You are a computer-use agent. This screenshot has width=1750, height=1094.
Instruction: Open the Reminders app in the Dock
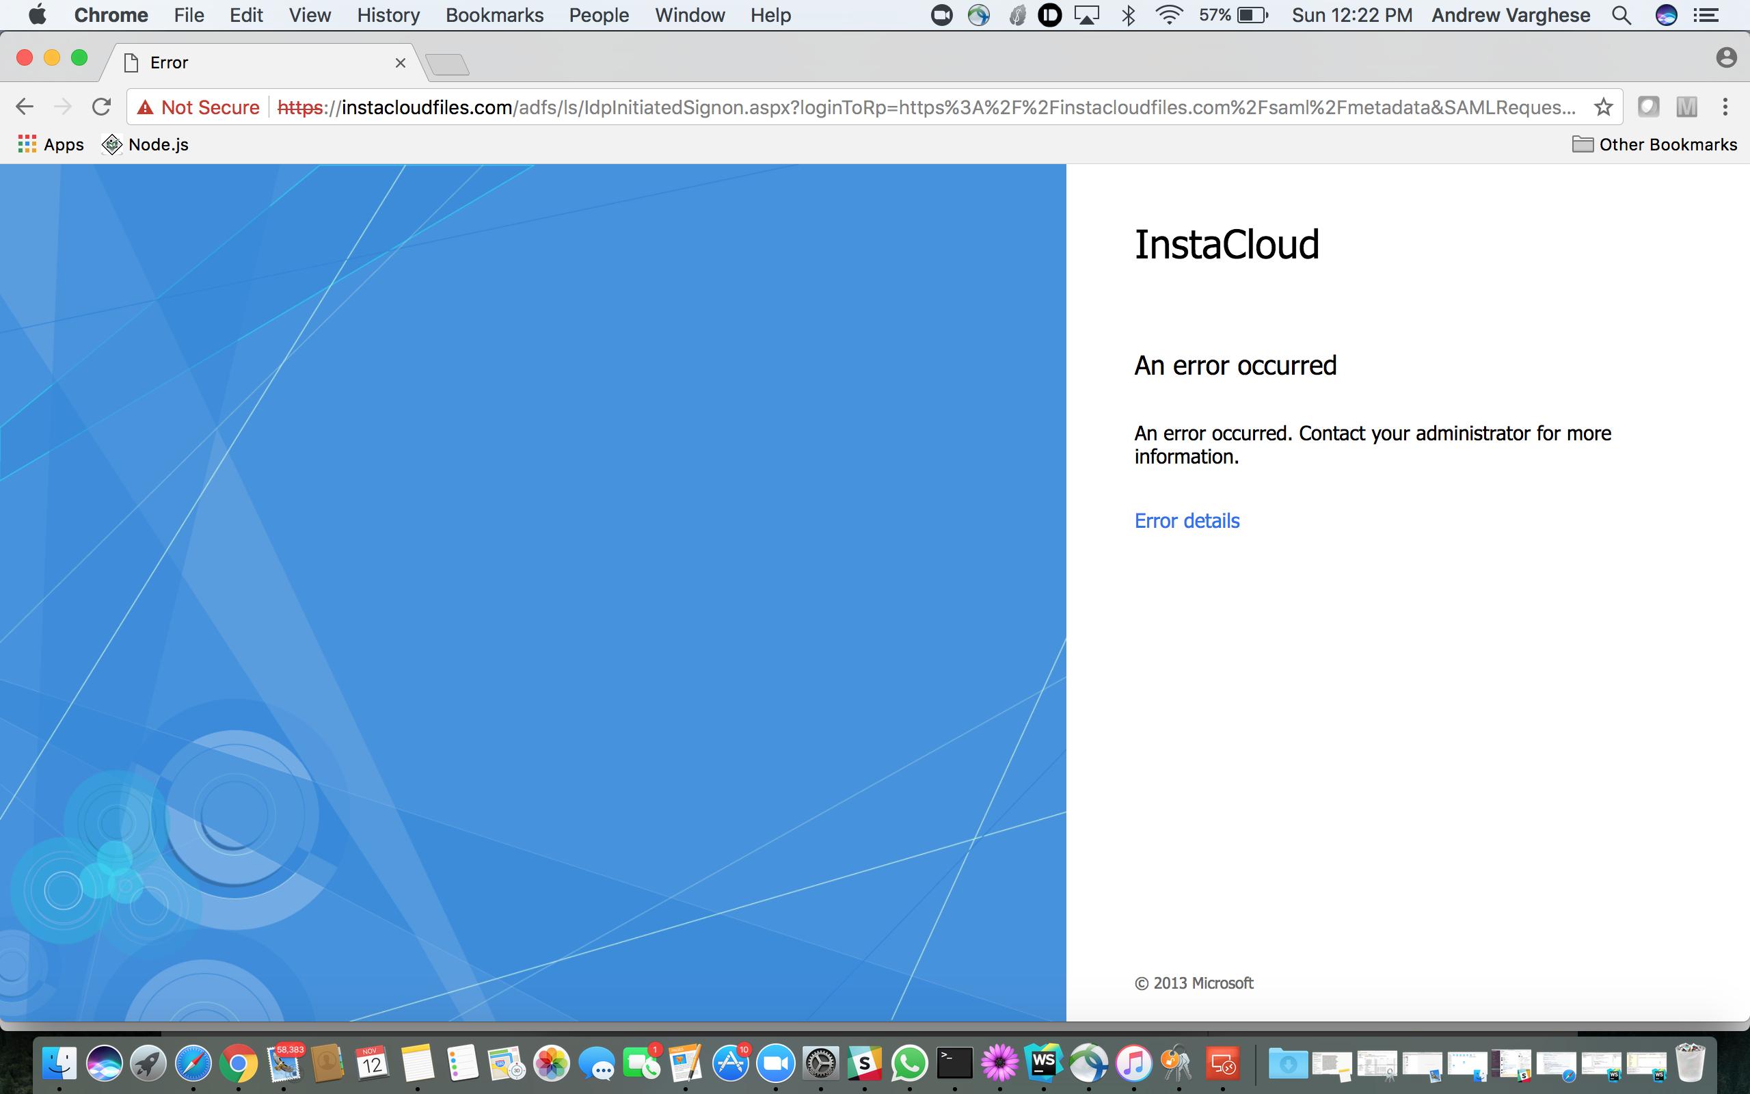(x=462, y=1064)
